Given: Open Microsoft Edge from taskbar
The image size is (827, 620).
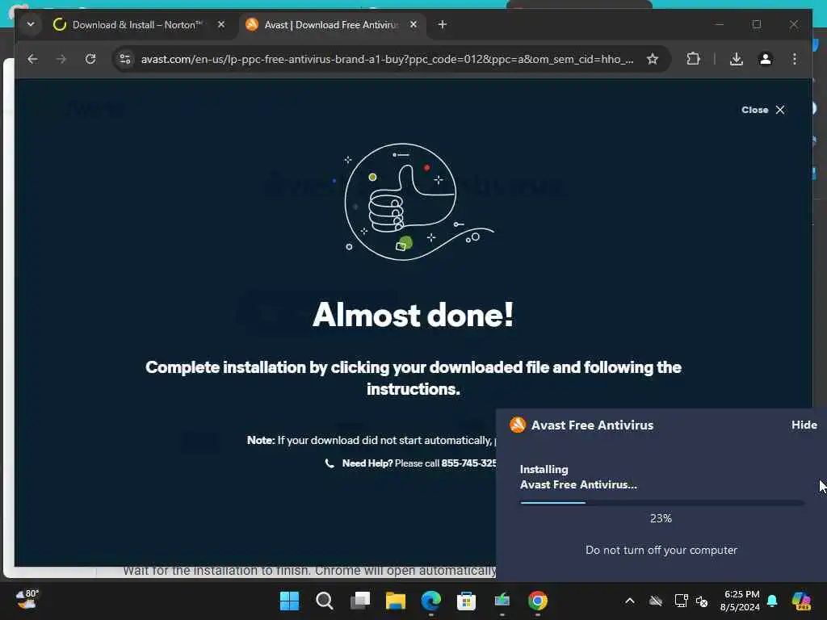Looking at the screenshot, I should tap(431, 601).
